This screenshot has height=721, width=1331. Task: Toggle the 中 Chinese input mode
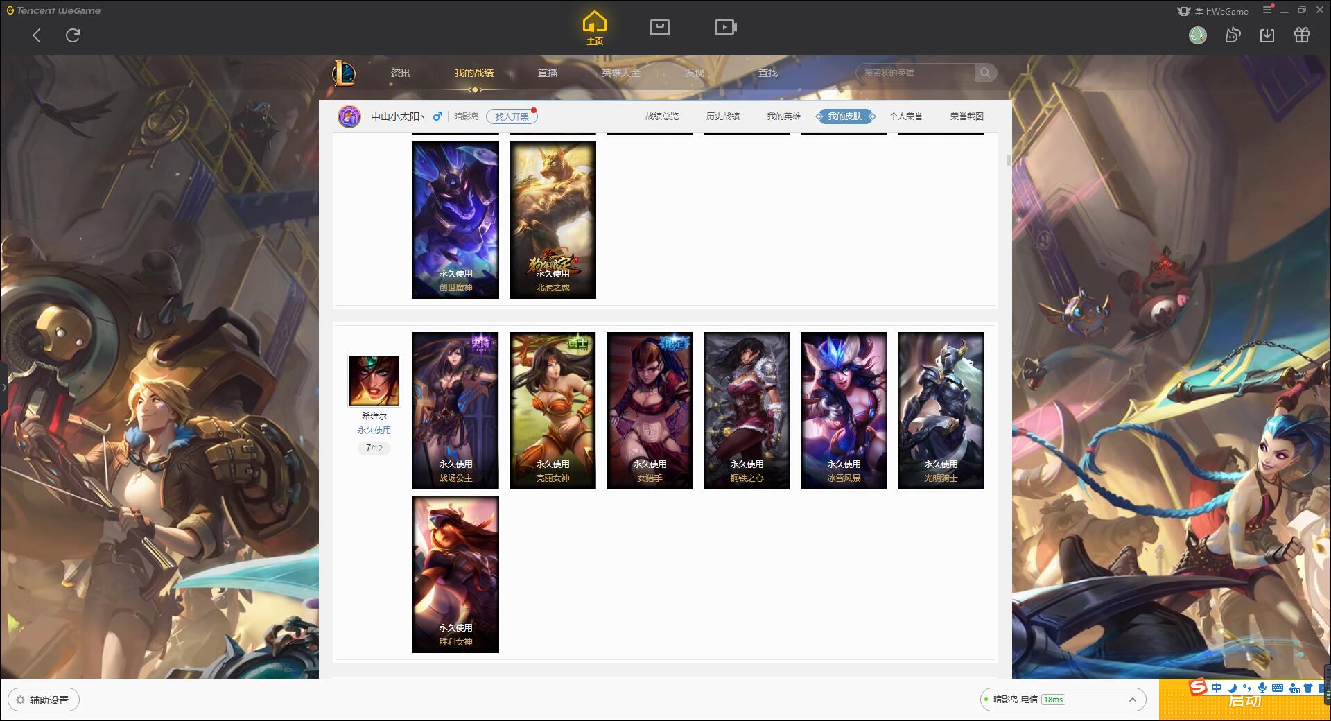1217,688
